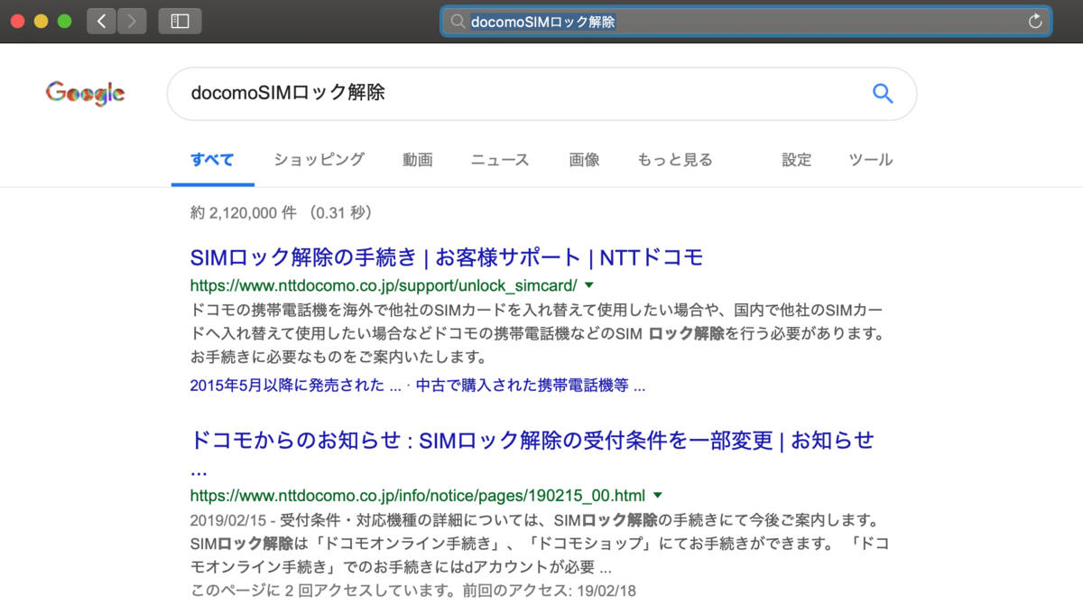Image resolution: width=1083 pixels, height=615 pixels.
Task: Click the result count 約 2,120,000 件
Action: click(x=244, y=213)
